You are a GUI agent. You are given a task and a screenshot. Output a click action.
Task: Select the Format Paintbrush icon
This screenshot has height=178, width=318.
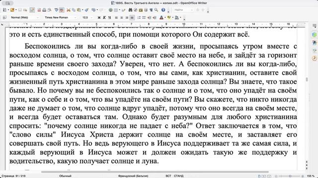click(x=86, y=10)
